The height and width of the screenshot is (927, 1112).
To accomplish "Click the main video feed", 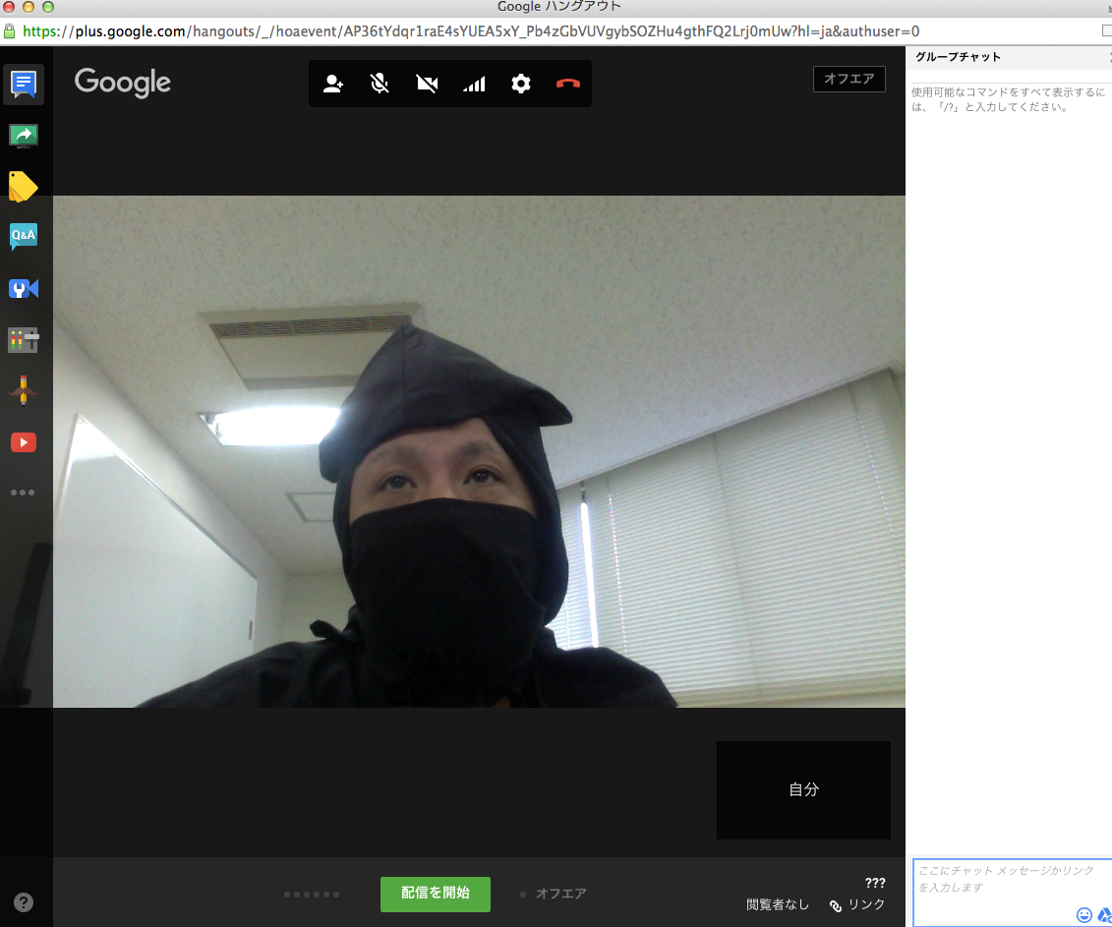I will [x=480, y=452].
